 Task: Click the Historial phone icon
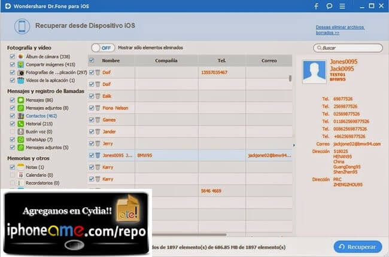(x=20, y=124)
